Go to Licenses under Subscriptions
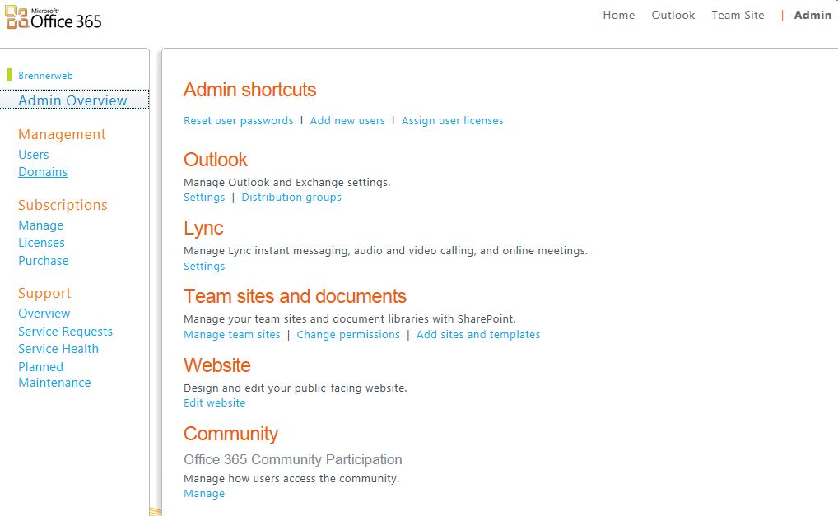 pos(41,243)
